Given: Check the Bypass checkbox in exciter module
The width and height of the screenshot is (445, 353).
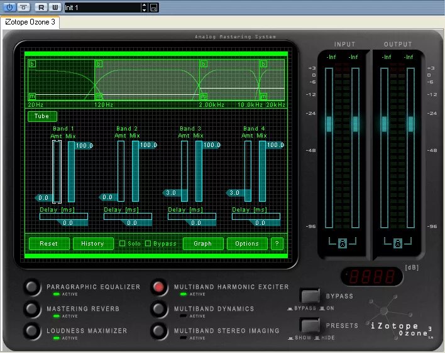Looking at the screenshot, I should click(x=148, y=244).
